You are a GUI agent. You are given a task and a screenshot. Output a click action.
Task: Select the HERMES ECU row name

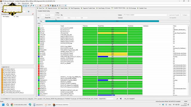pos(42,51)
